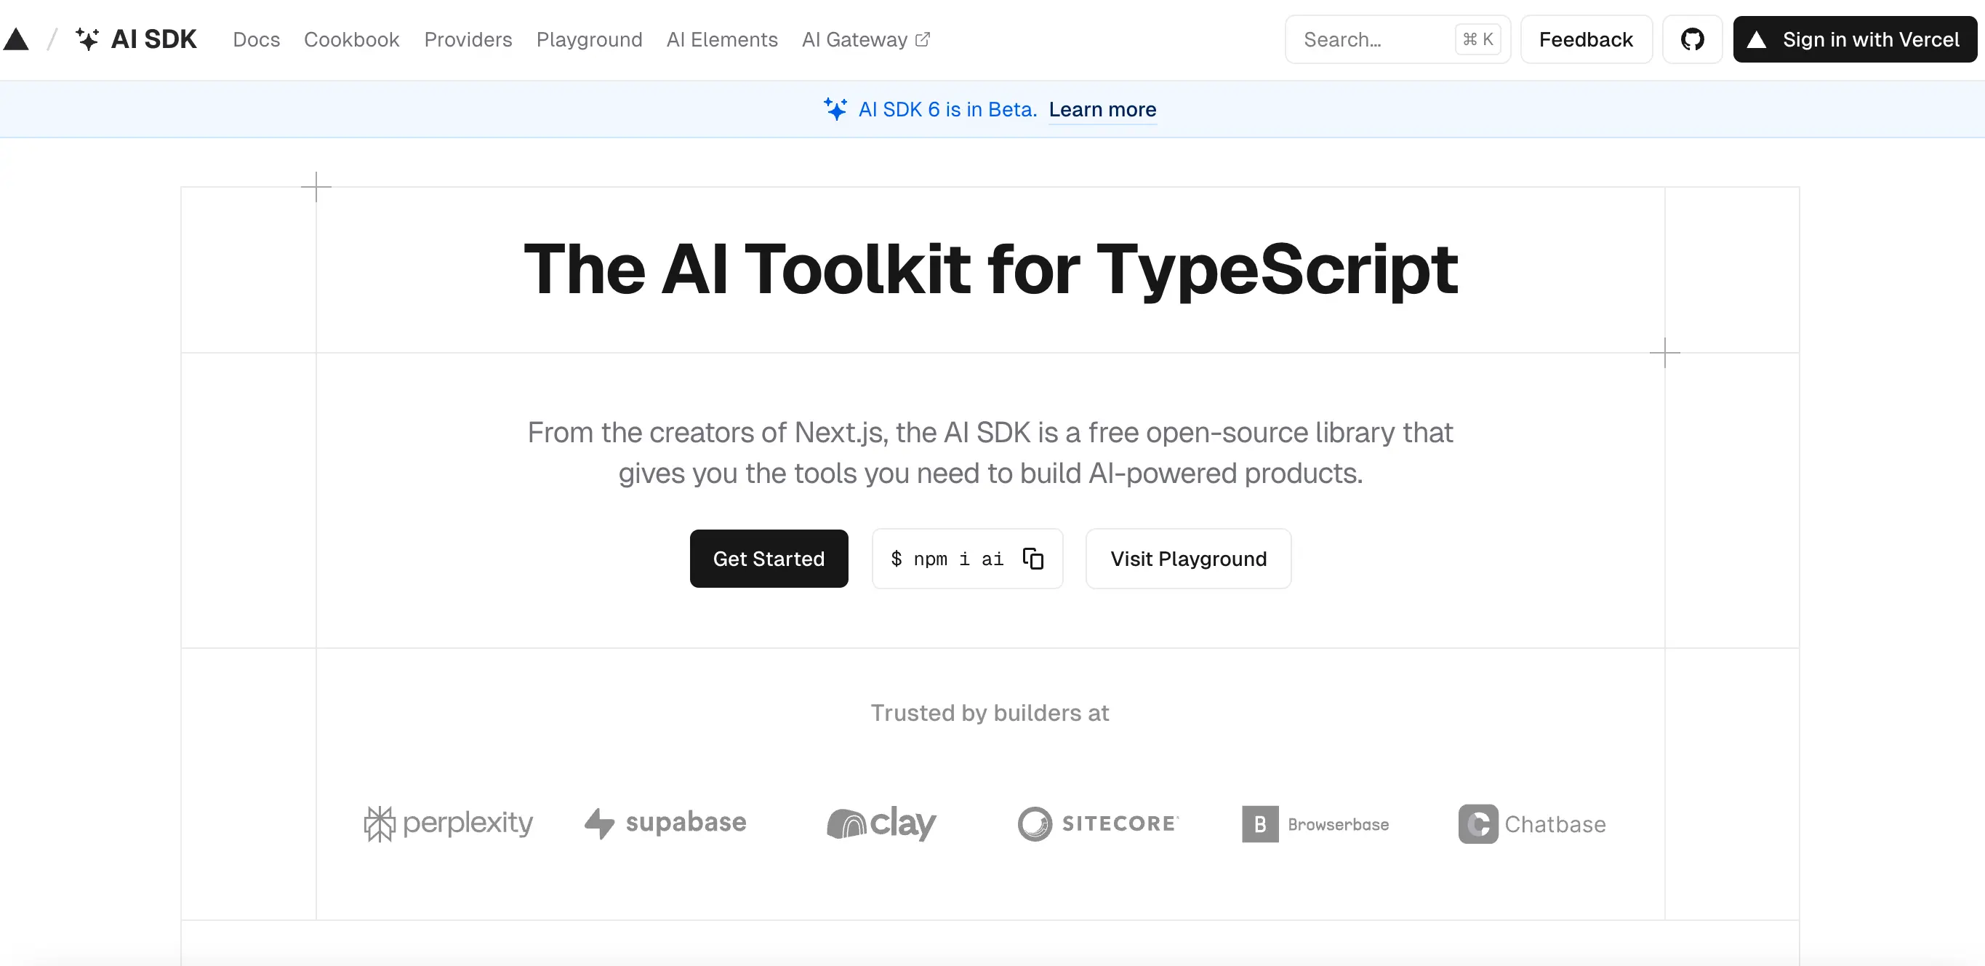Click the Chatbase logo
1985x966 pixels.
click(x=1532, y=824)
